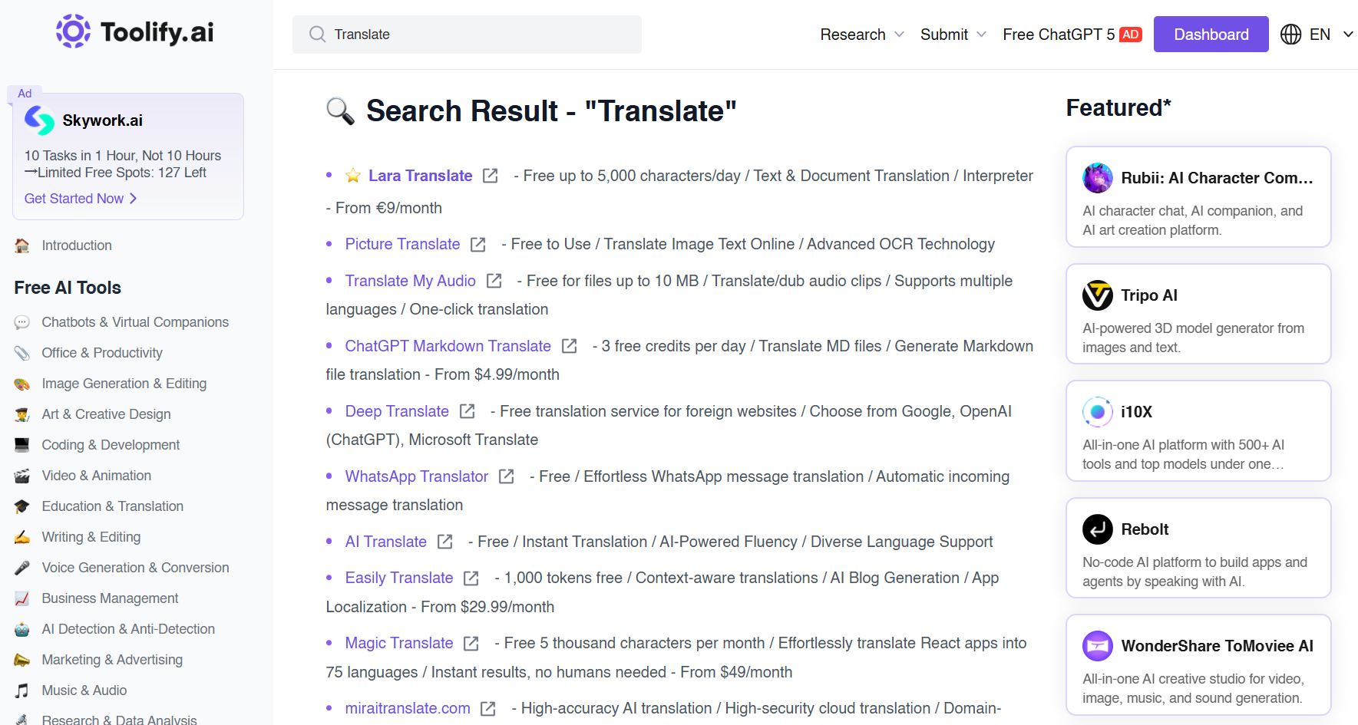The width and height of the screenshot is (1358, 725).
Task: Open the Rebolt featured card title
Action: 1145,529
